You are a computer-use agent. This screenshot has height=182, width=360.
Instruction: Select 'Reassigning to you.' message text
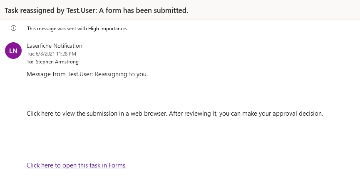click(121, 74)
